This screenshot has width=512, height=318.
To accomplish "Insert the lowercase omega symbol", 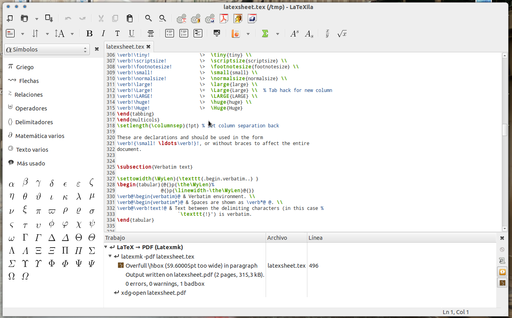I will pos(11,238).
